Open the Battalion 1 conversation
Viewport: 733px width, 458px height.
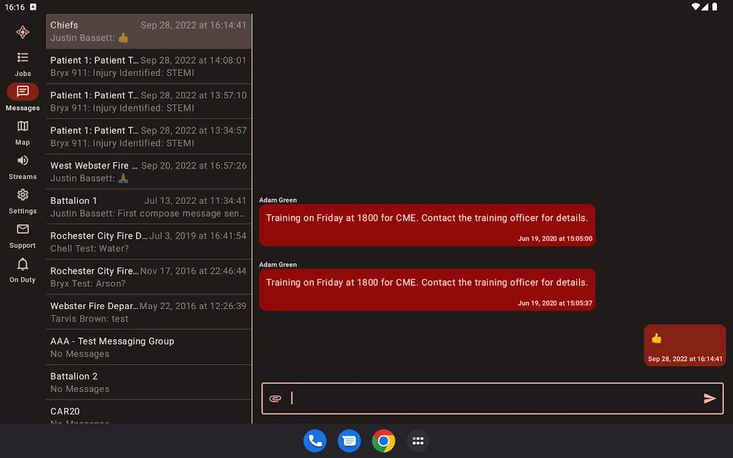point(148,207)
